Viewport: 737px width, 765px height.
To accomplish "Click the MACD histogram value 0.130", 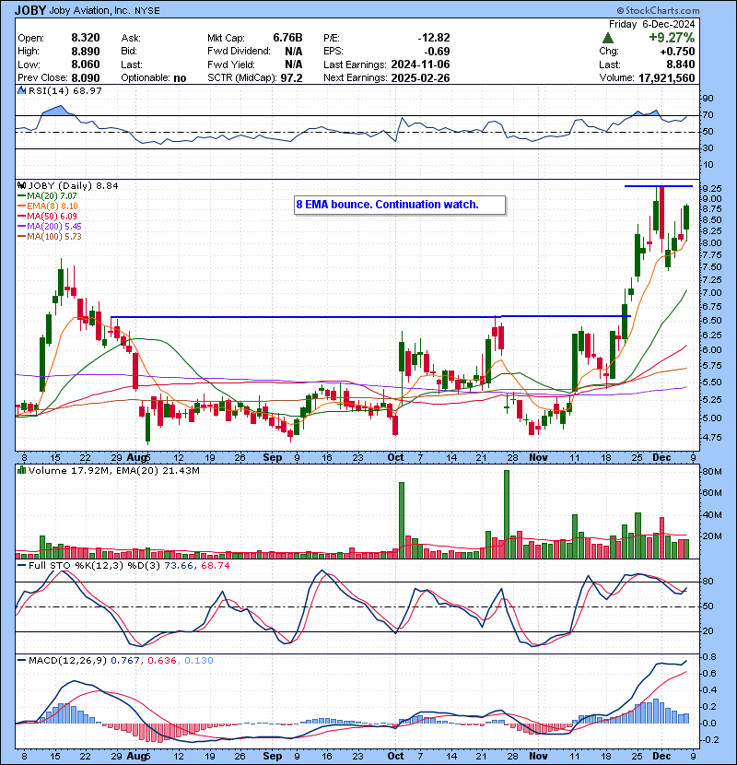I will 198,661.
